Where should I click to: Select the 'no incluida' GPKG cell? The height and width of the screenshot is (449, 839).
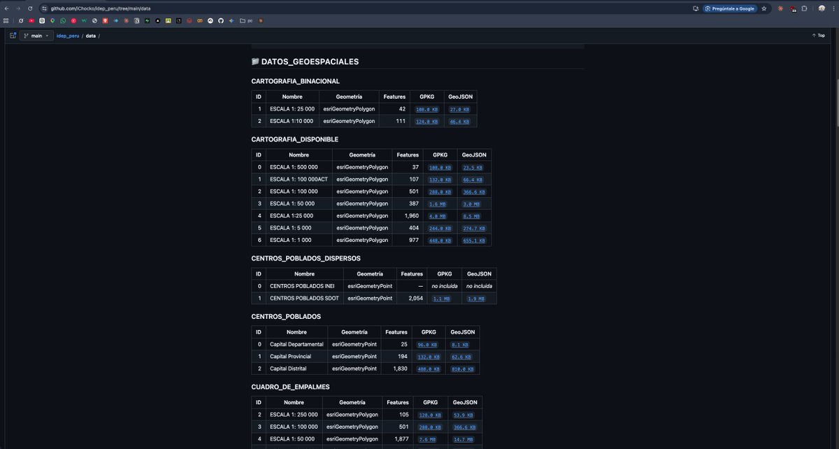(444, 286)
